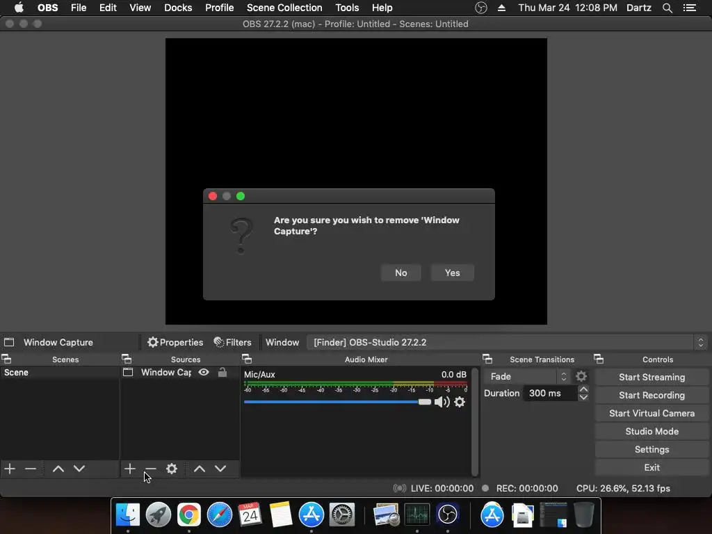Image resolution: width=712 pixels, height=534 pixels.
Task: Toggle lock on Window Capture source
Action: tap(222, 373)
